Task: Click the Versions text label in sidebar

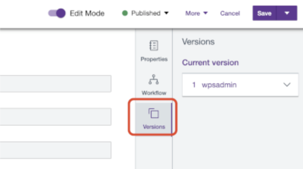Action: tap(154, 127)
